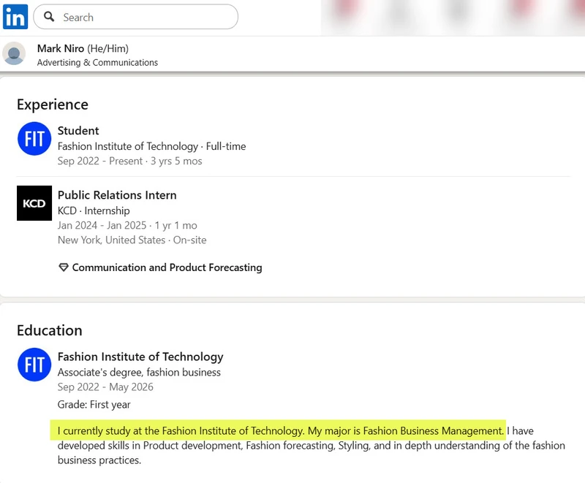Click the FIT logo in Education section
585x483 pixels.
(x=34, y=365)
